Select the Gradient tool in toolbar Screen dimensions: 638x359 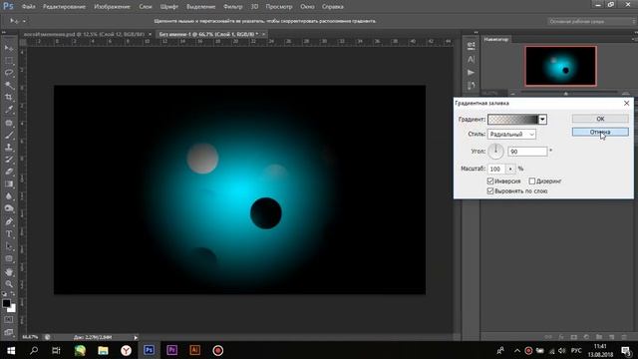pyautogui.click(x=9, y=183)
